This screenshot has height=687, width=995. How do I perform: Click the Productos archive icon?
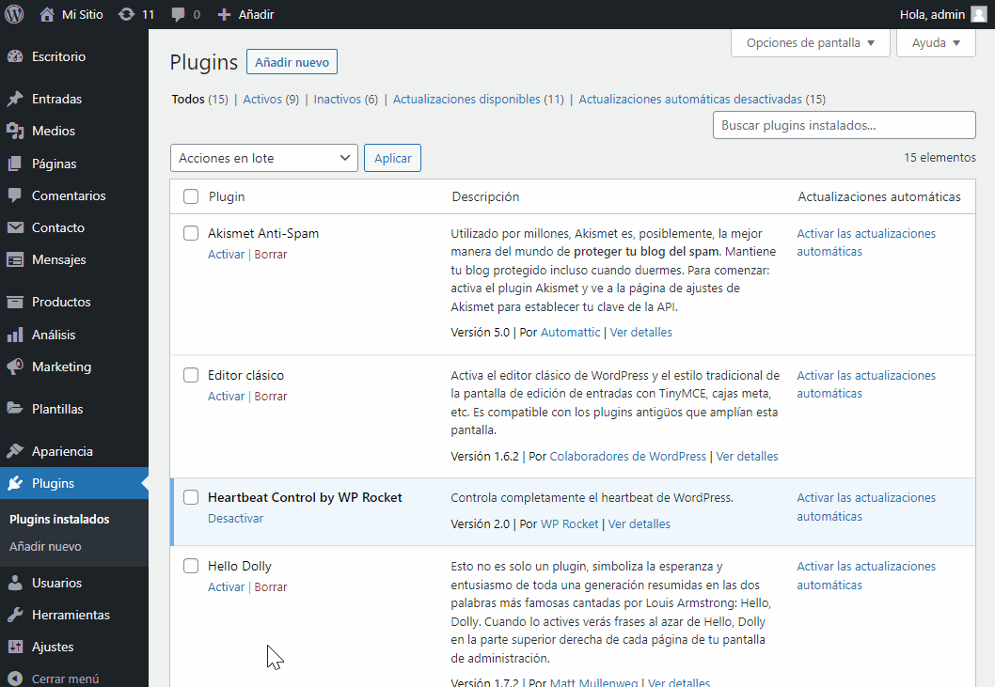[x=15, y=302]
